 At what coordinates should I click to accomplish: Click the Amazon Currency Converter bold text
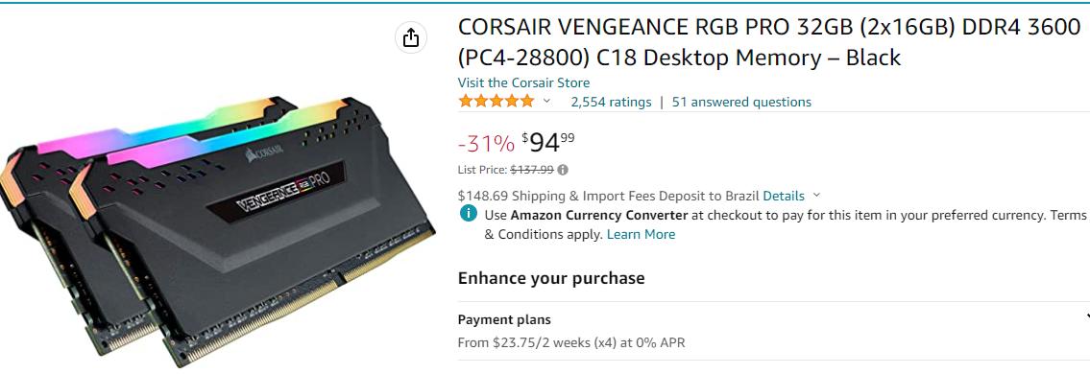pyautogui.click(x=598, y=215)
